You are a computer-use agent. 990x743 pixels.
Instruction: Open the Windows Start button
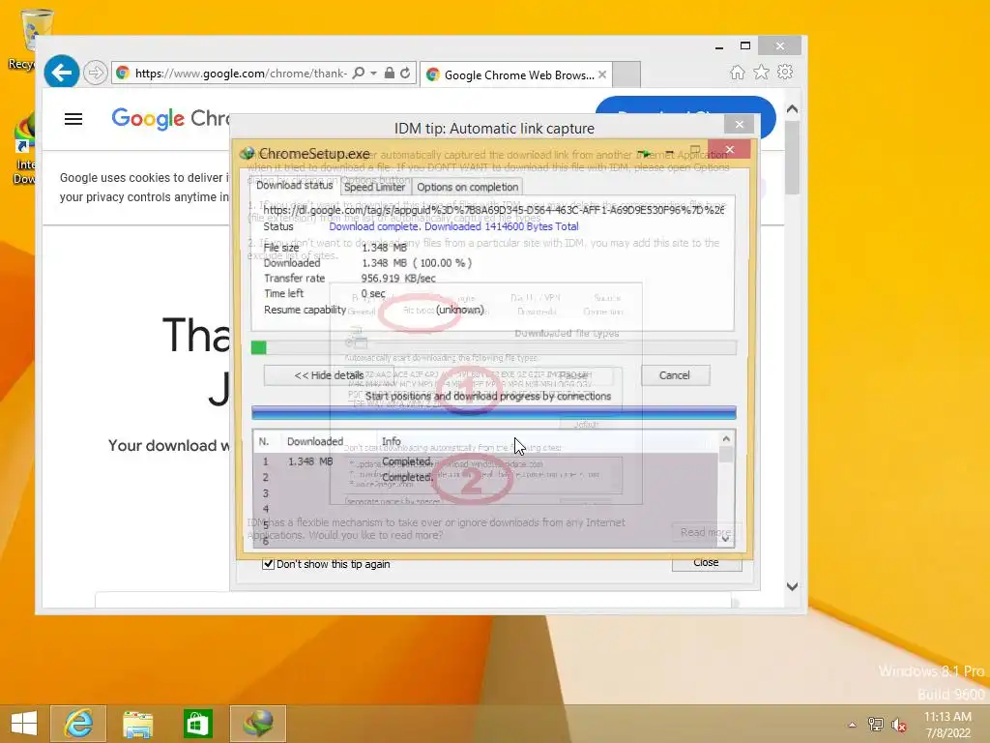coord(24,724)
